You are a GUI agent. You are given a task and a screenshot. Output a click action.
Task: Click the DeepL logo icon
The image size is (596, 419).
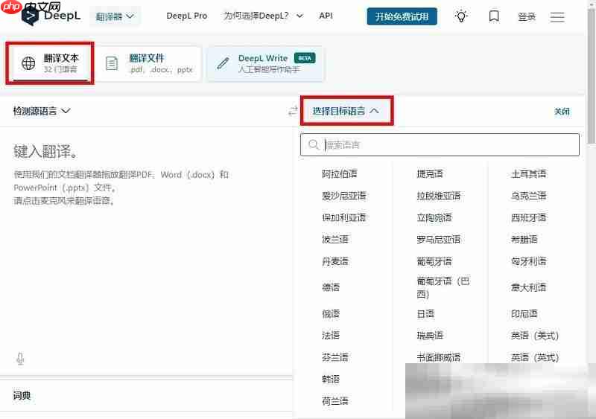coord(30,16)
